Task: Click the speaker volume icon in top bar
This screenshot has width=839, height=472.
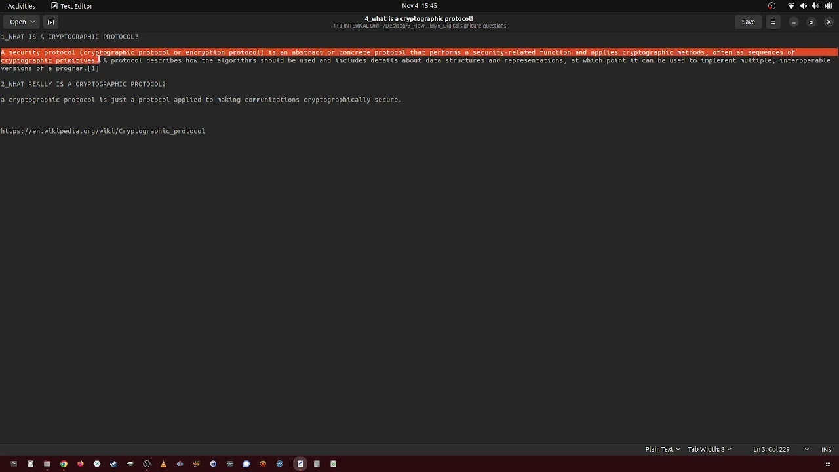Action: [804, 6]
